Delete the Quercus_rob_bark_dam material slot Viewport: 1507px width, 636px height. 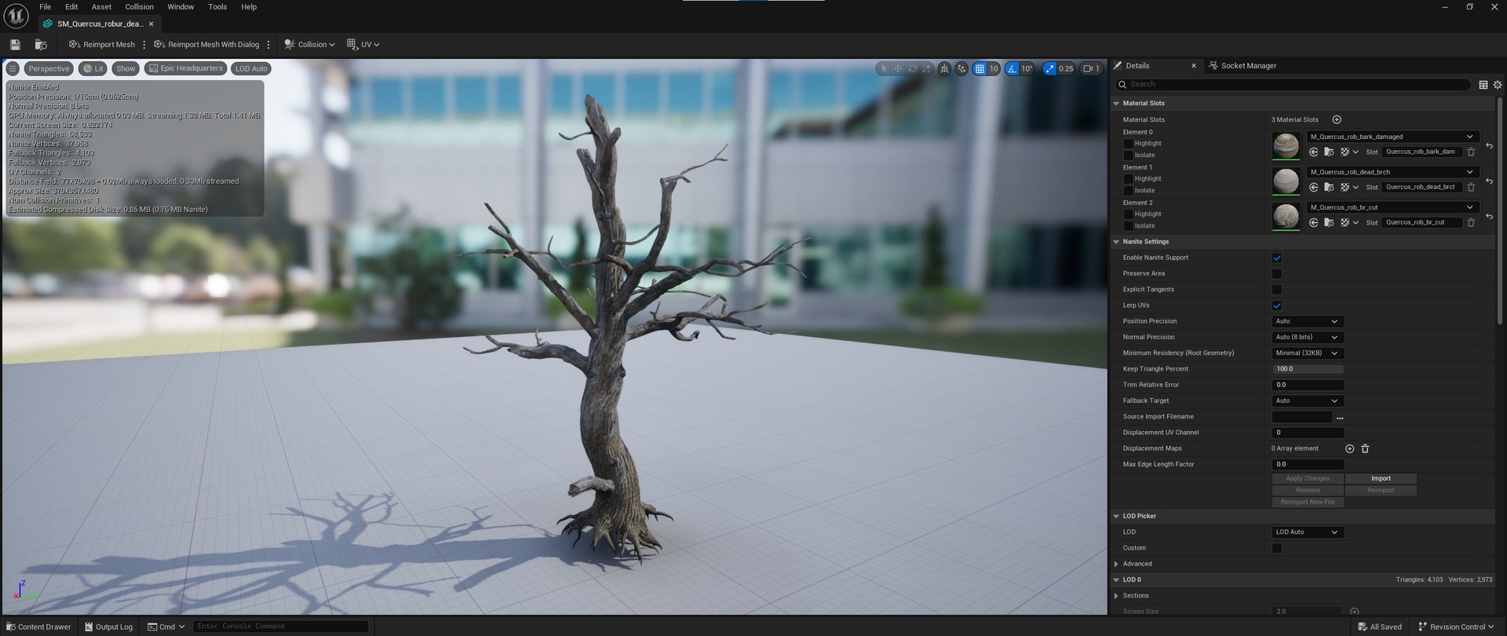pos(1471,152)
